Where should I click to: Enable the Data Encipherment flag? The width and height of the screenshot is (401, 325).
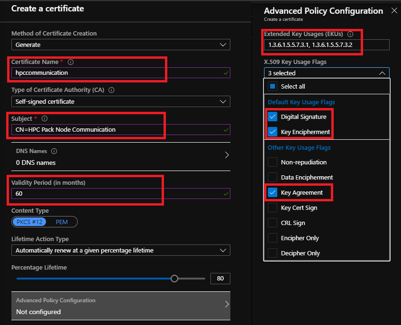[x=273, y=177]
